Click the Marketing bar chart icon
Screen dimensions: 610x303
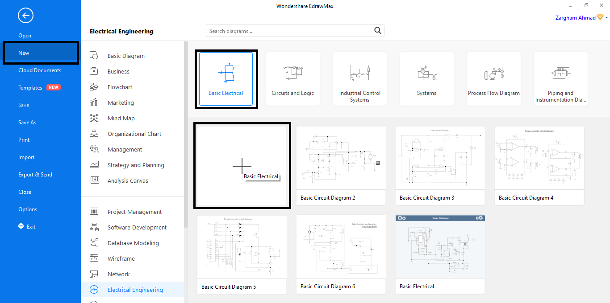pyautogui.click(x=94, y=102)
